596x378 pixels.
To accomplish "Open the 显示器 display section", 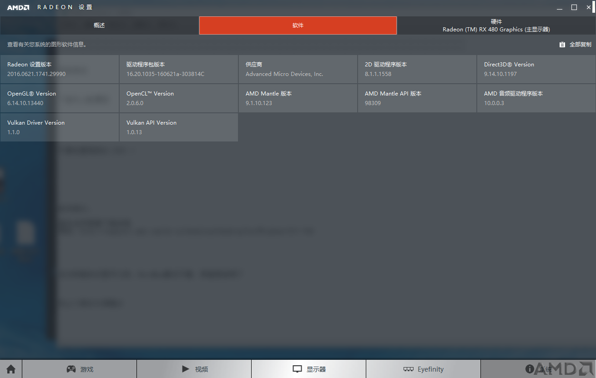I will [x=309, y=369].
